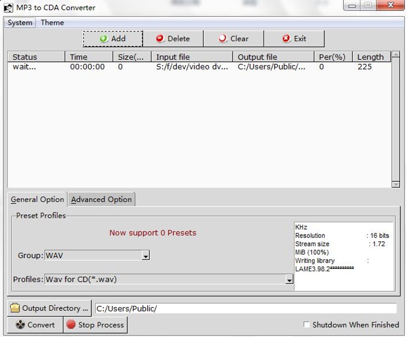Click the Status column header
Viewport: 406px width, 337px height.
click(36, 57)
